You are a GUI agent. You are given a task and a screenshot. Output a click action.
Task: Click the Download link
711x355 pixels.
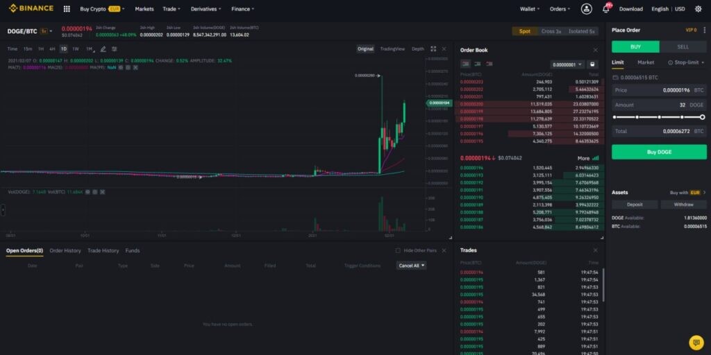pos(630,9)
